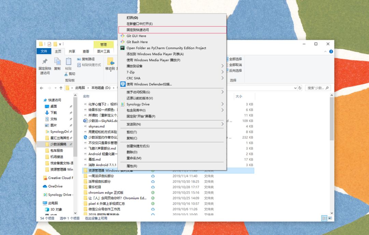The width and height of the screenshot is (369, 235).
Task: Collapse the ribbon with the chevron
Action: 326,52
